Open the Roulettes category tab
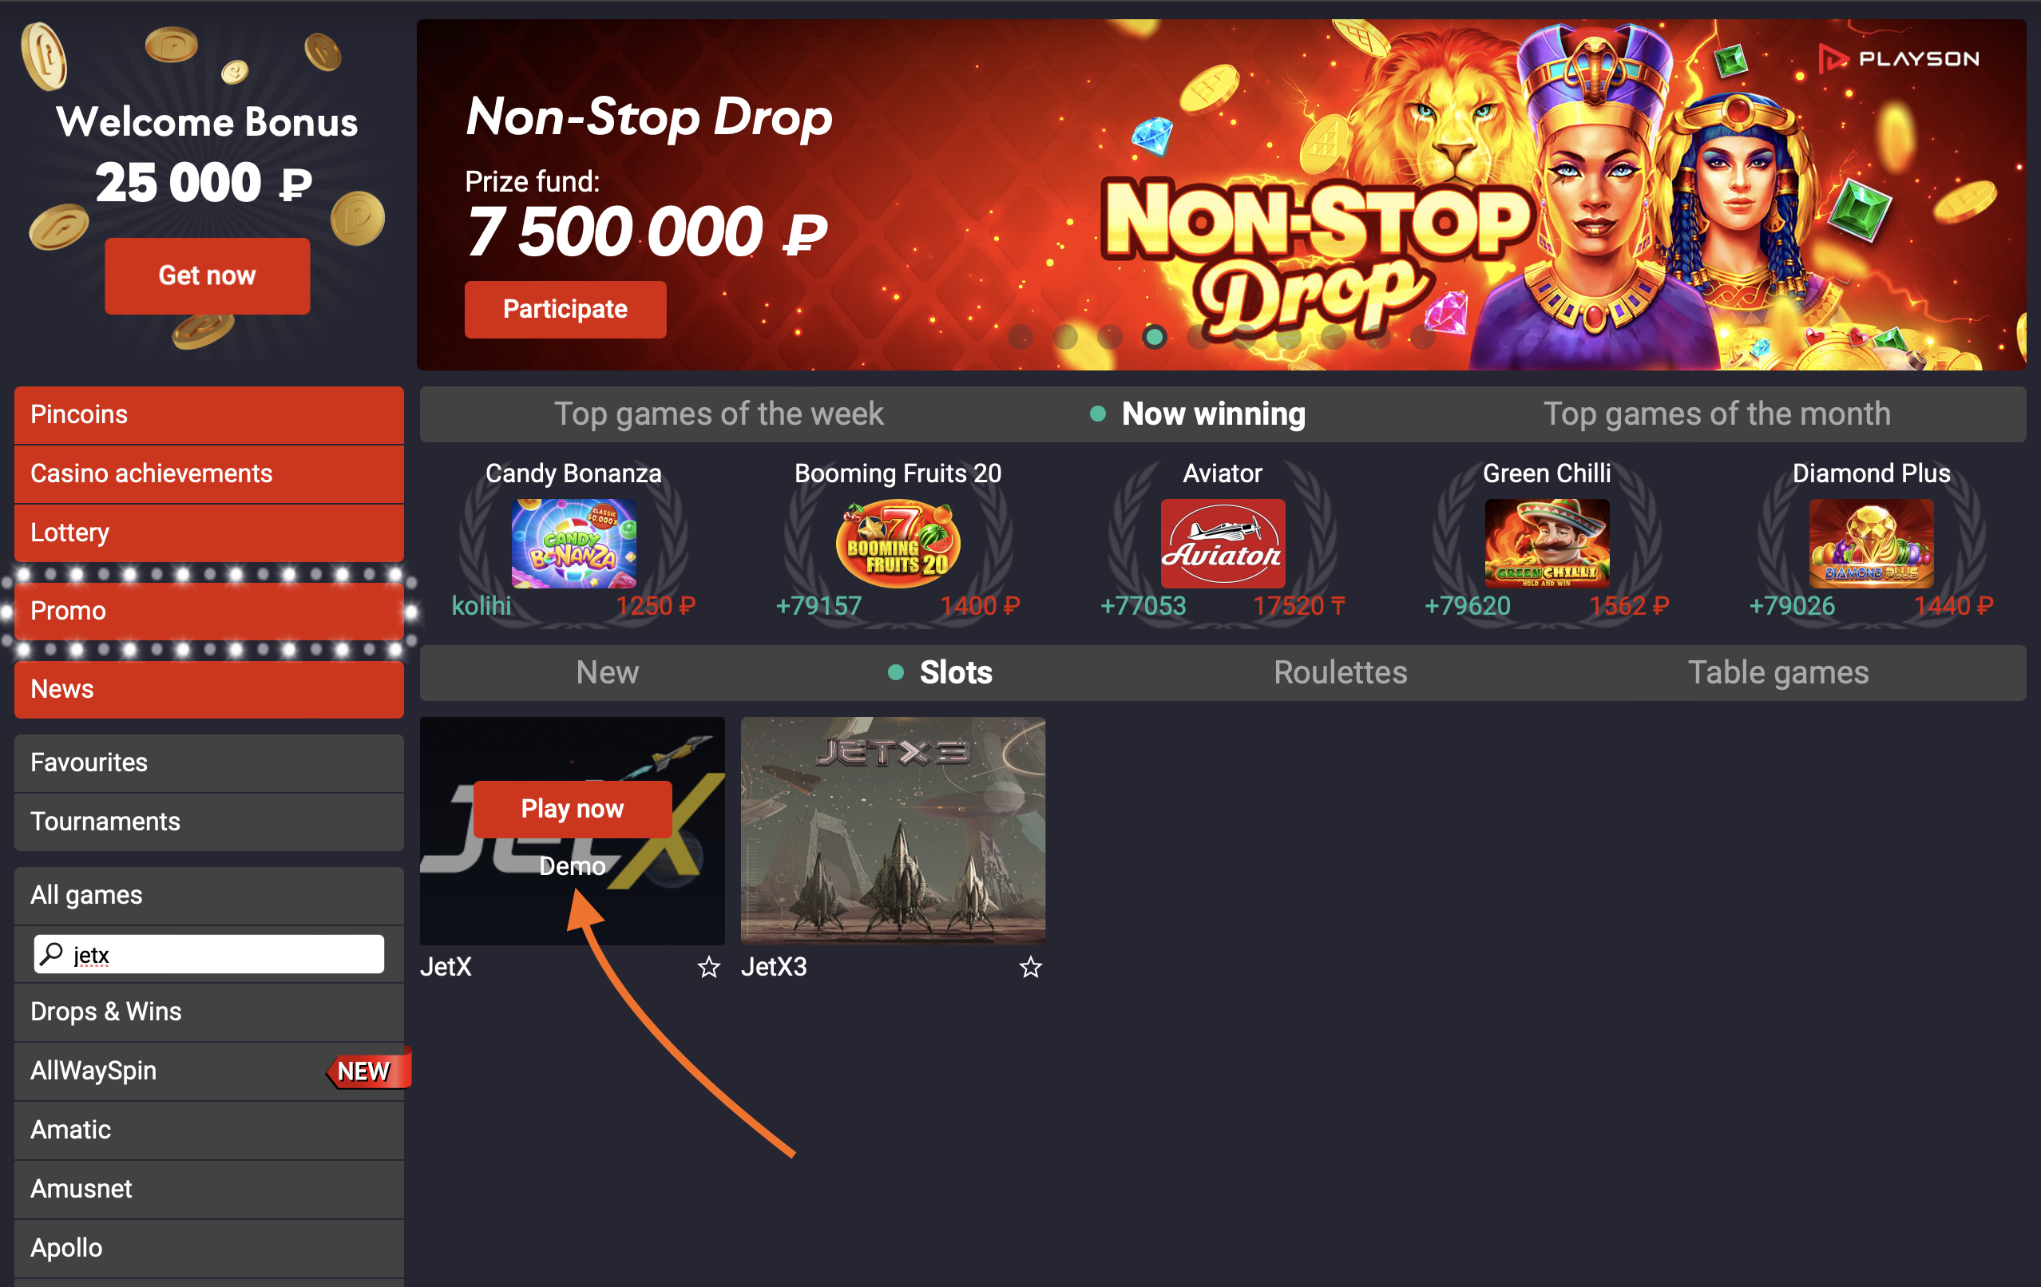The width and height of the screenshot is (2041, 1287). coord(1340,673)
